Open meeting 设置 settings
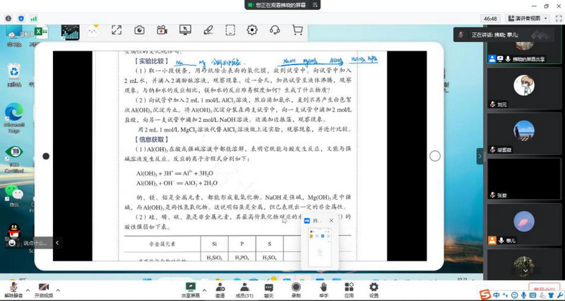Screen dimensions: 565x301 [374, 288]
